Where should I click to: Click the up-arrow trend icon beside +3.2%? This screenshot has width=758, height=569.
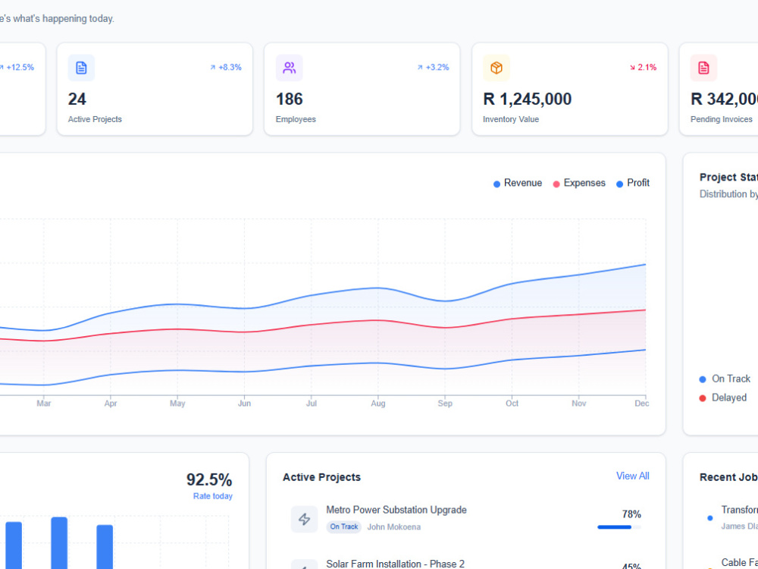[x=420, y=68]
